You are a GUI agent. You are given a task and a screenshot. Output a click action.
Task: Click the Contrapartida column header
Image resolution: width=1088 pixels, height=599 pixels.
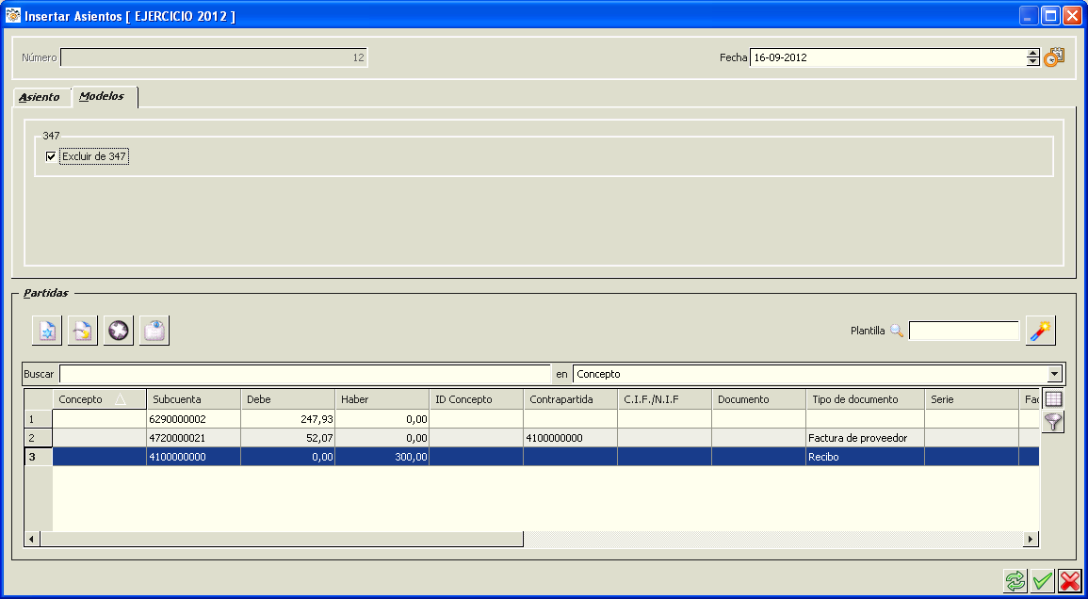570,399
